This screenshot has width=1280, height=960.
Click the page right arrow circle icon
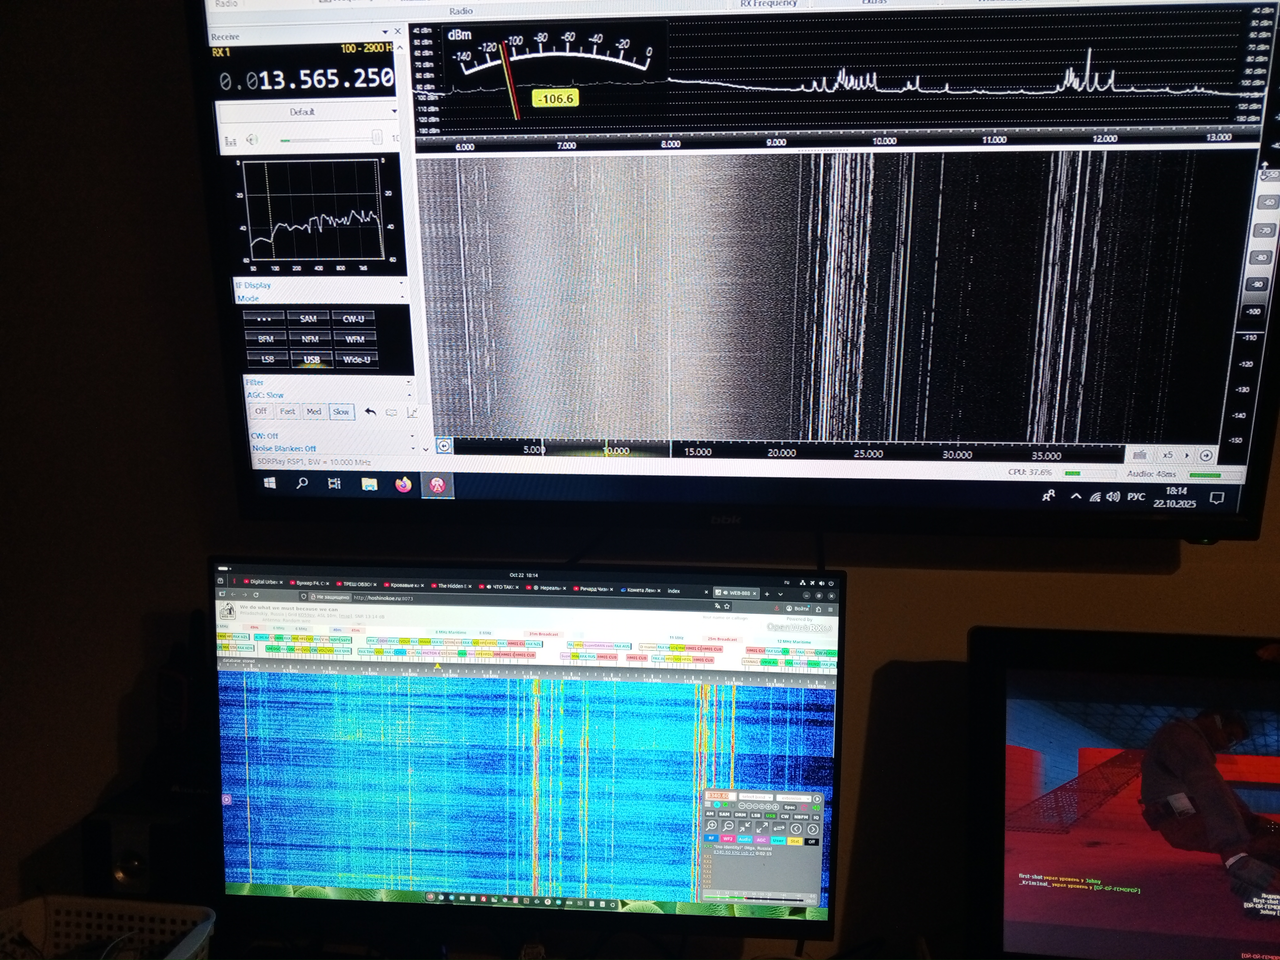coord(813,829)
